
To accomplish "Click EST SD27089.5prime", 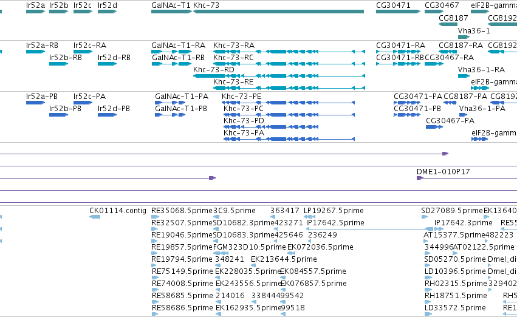I will coord(452,211).
